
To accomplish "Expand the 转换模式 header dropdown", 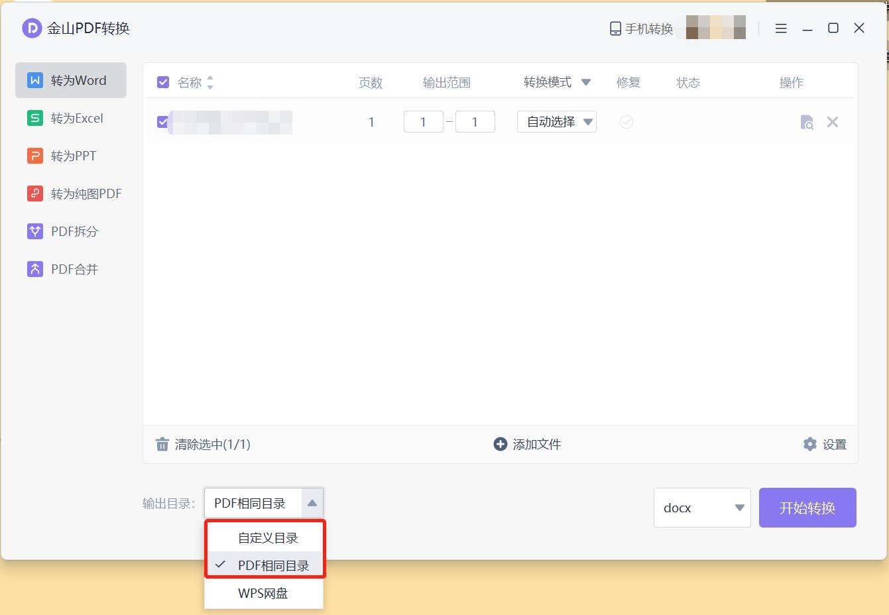I will [x=585, y=82].
